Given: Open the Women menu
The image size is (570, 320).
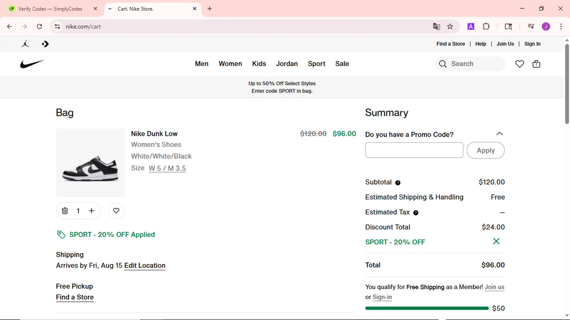Looking at the screenshot, I should pos(230,64).
